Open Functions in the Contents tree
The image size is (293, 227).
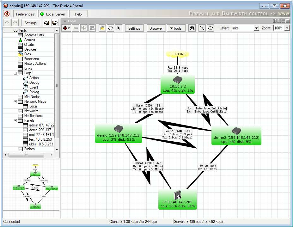tap(31, 59)
